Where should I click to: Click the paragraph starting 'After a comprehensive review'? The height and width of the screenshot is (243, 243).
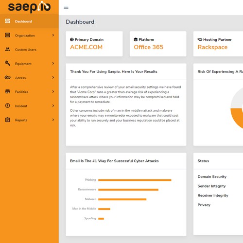125,94
